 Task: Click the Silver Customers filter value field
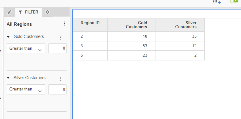coord(57,89)
